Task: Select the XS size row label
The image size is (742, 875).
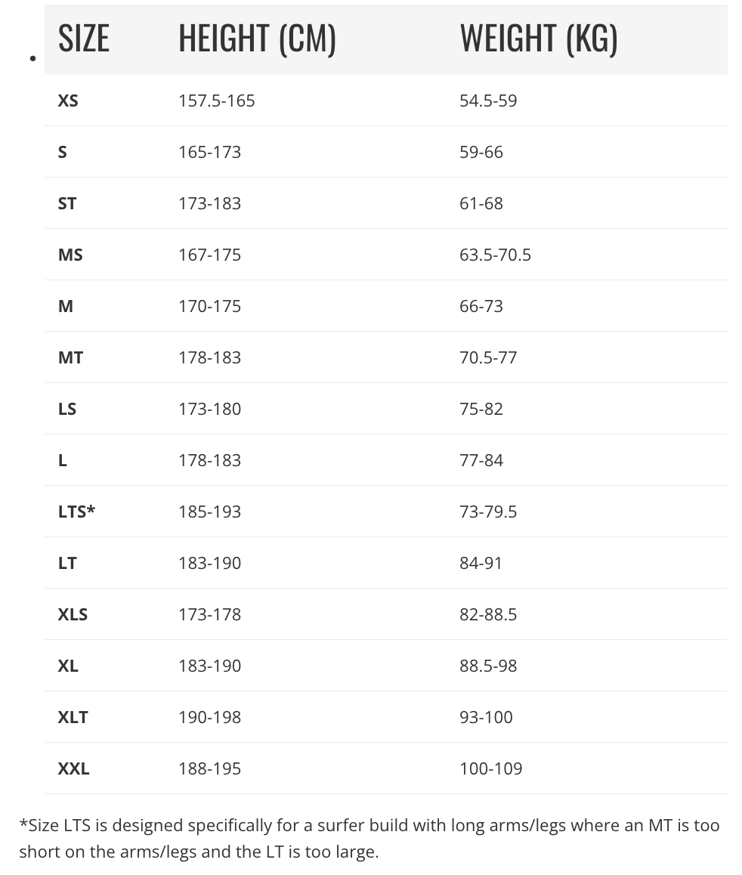Action: click(x=68, y=101)
